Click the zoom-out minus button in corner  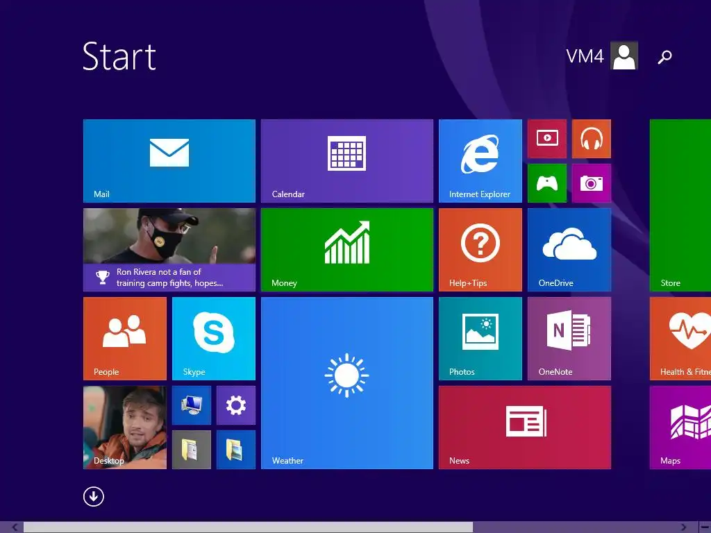point(705,527)
